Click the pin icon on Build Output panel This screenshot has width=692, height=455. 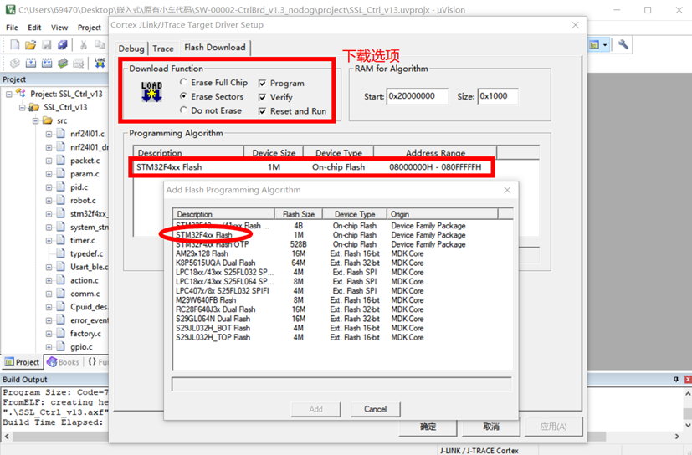(x=676, y=380)
